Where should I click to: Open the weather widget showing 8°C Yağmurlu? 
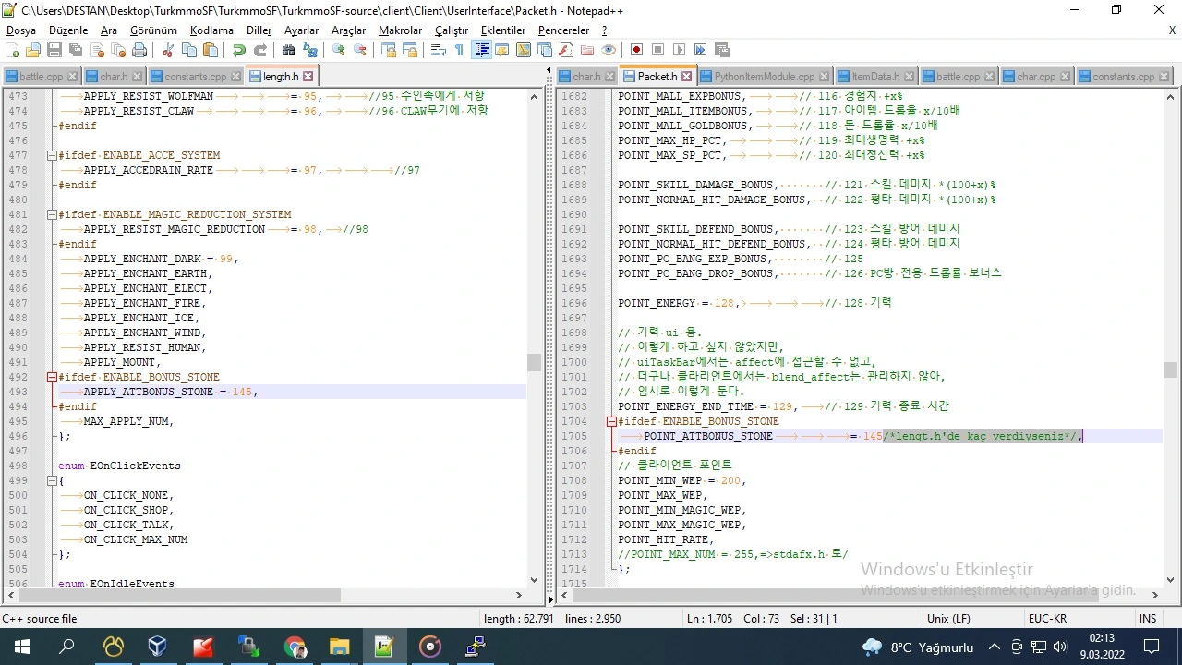pyautogui.click(x=918, y=647)
